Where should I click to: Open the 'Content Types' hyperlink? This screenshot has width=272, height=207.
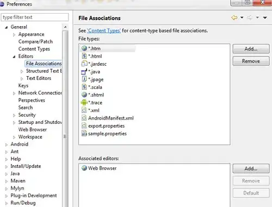point(104,30)
